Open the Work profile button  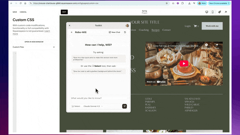pyautogui.click(x=202, y=3)
